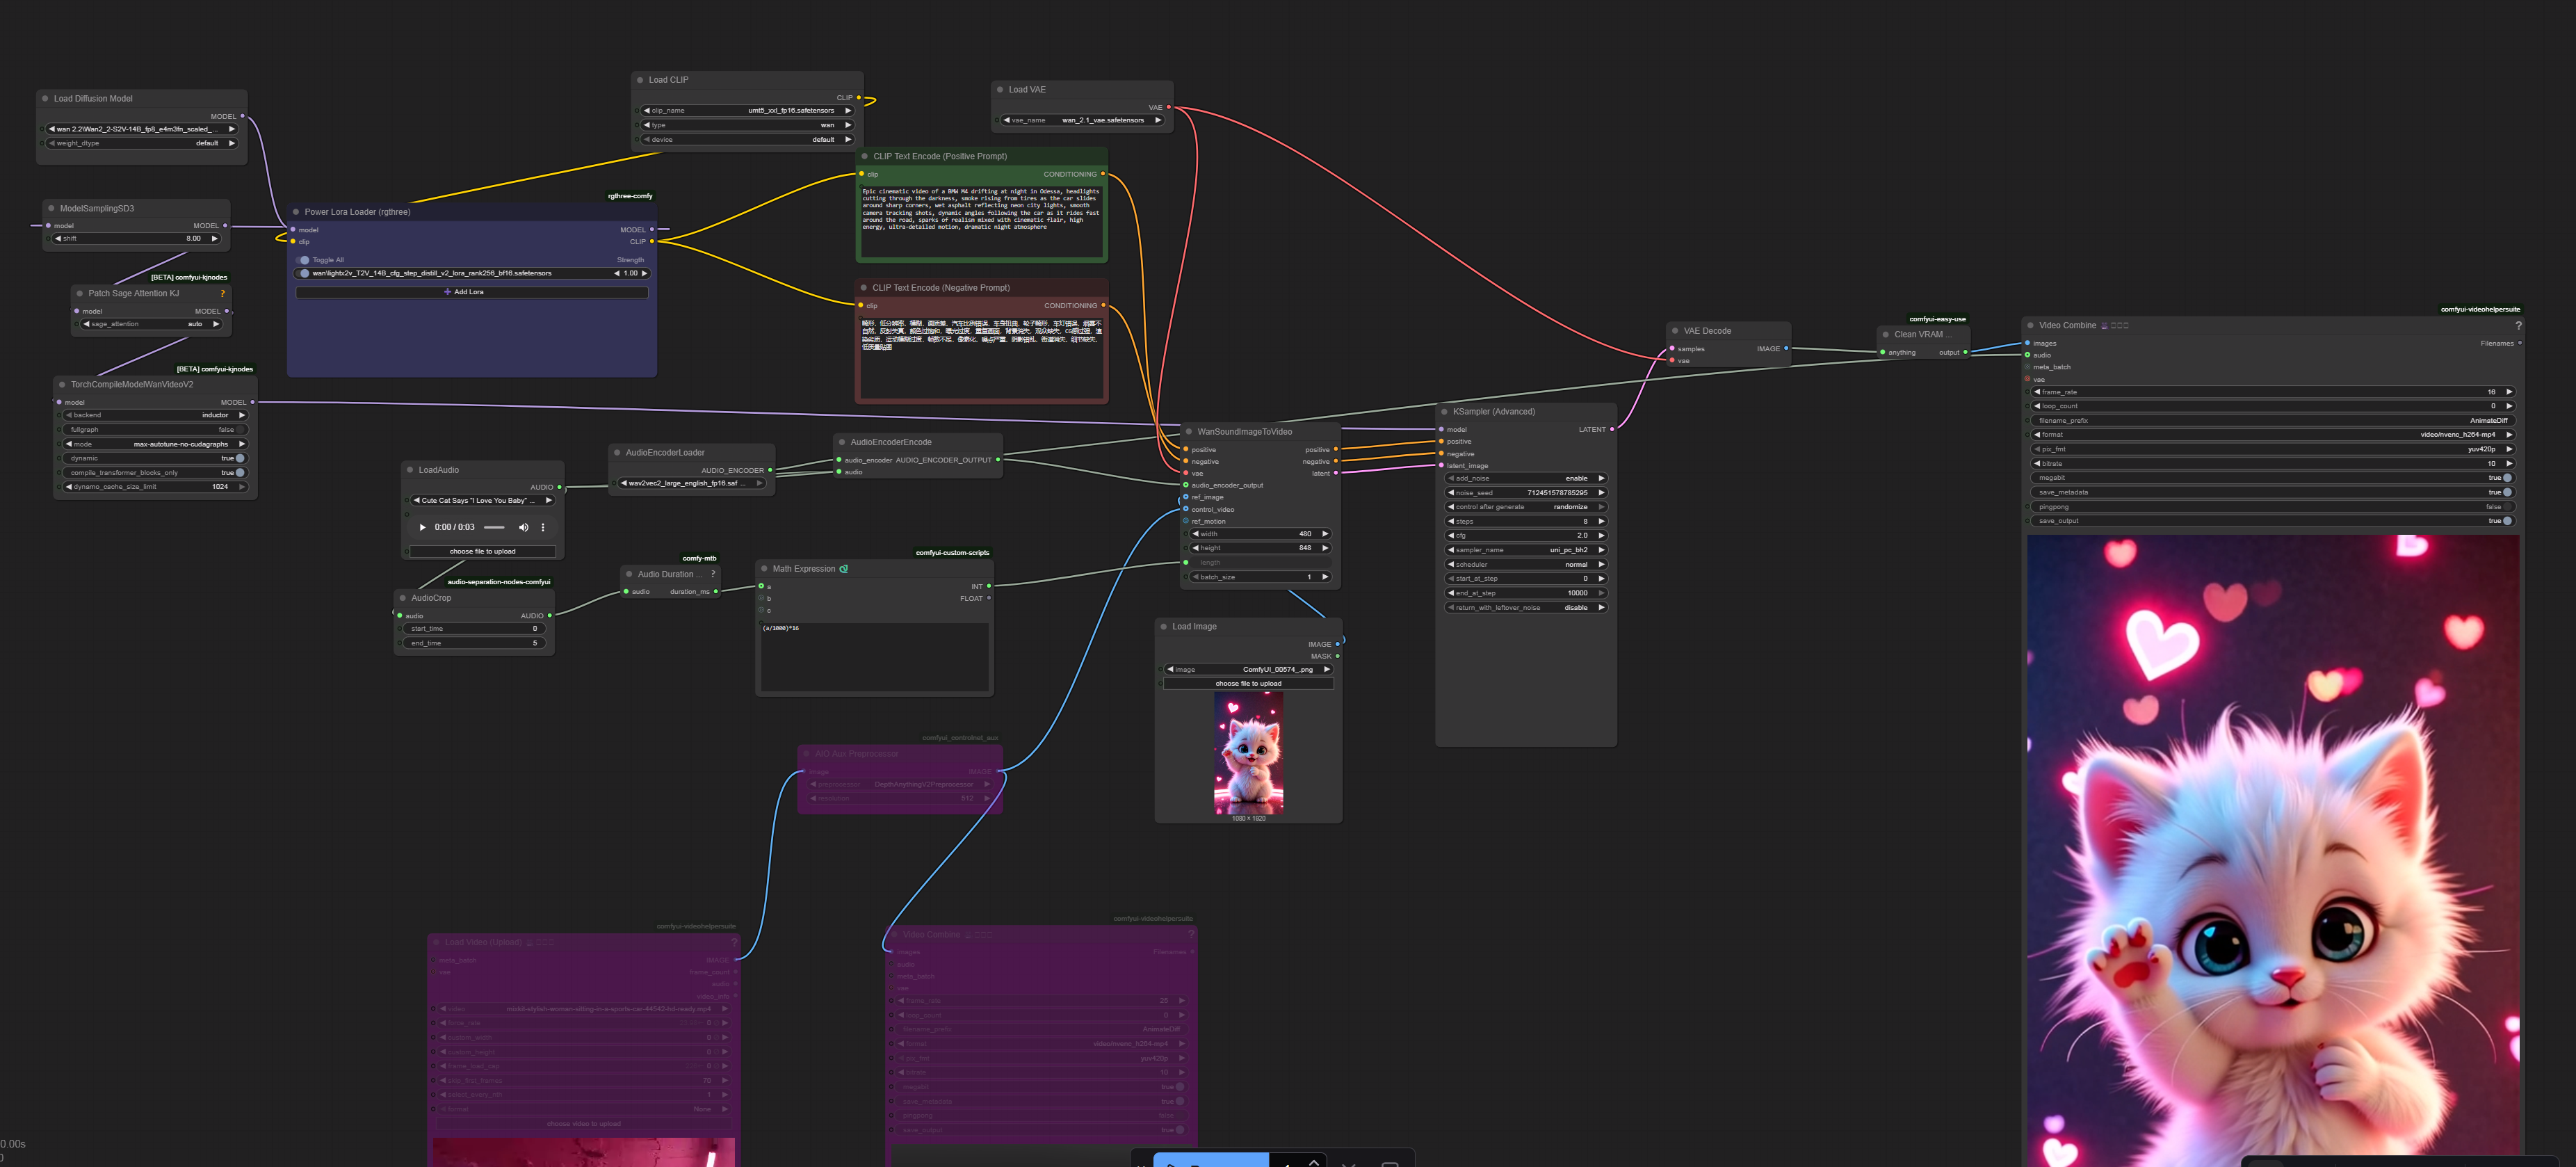
Task: Click the LoadAudio playback progress slider
Action: [x=494, y=527]
